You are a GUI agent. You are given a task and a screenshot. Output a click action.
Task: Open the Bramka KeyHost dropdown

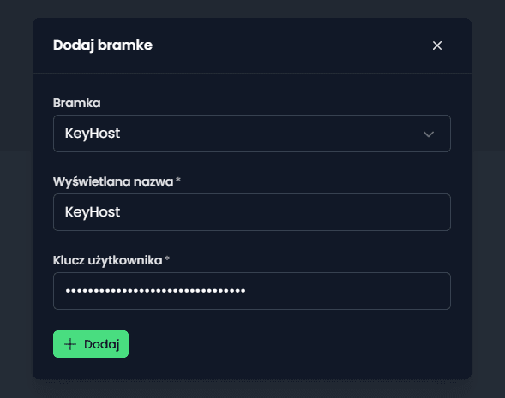click(x=252, y=134)
